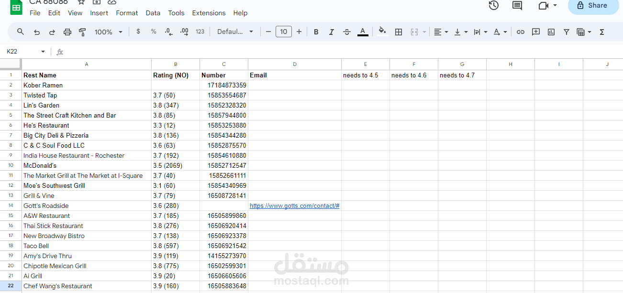Toggle strikethrough formatting
This screenshot has width=623, height=293.
[347, 32]
